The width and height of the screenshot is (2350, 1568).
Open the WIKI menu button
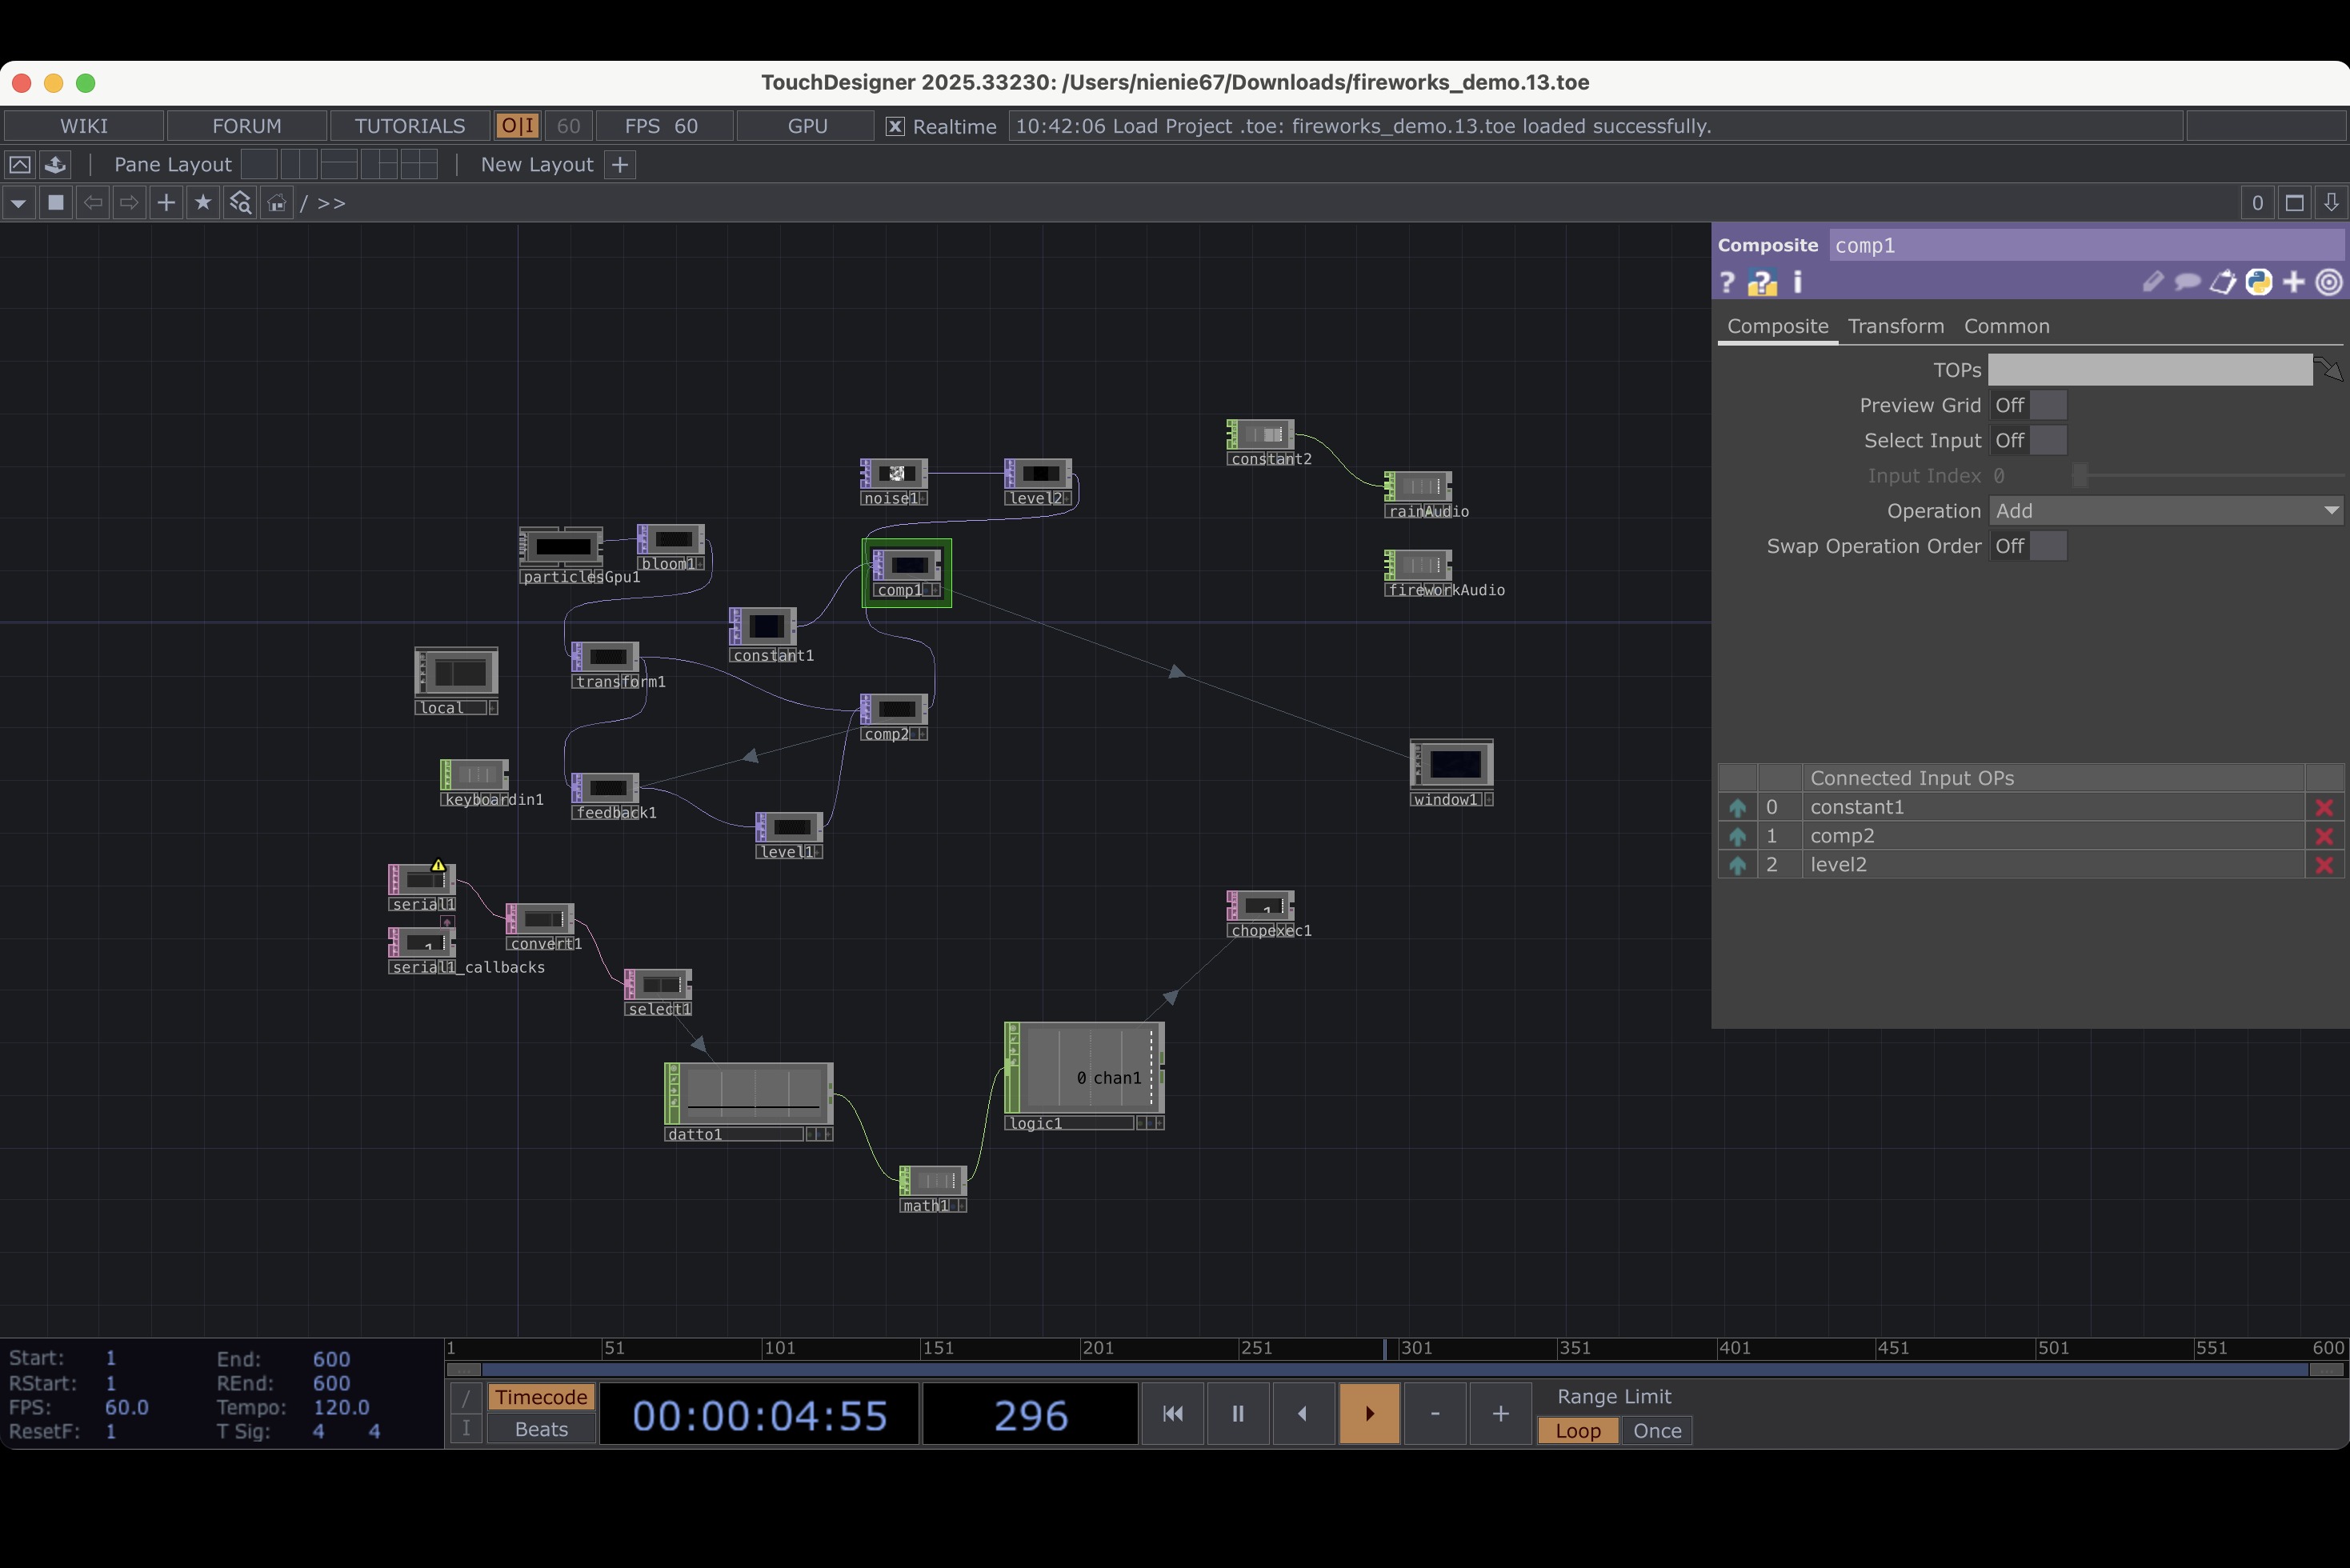[x=84, y=126]
